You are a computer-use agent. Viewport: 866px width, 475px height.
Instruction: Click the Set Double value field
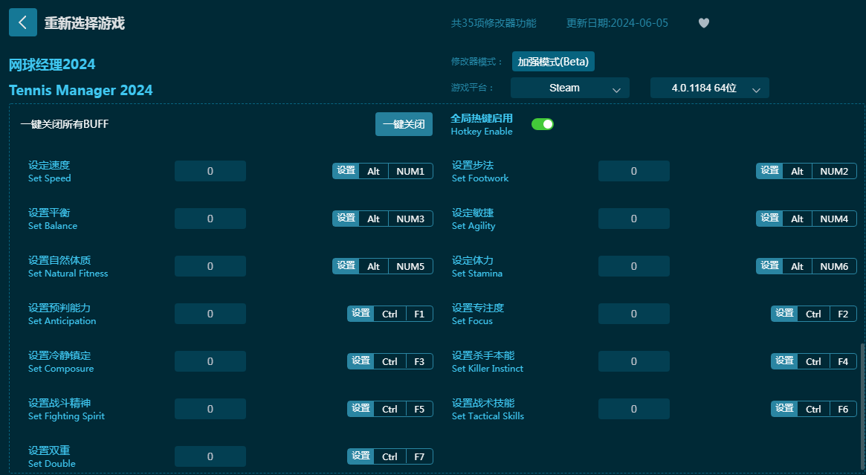210,456
